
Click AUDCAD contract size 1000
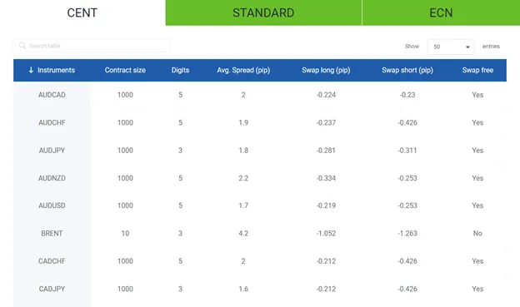[125, 95]
